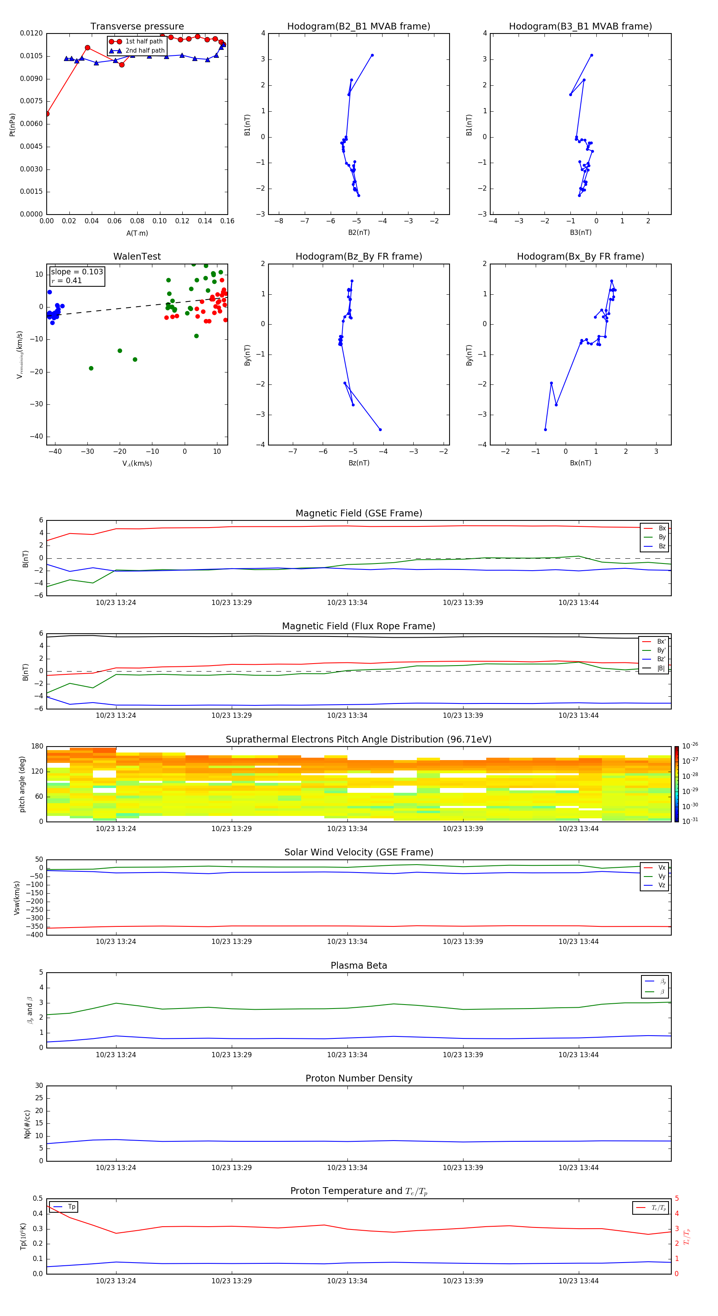Click the 'Bx' legend entry in GSE plot
The width and height of the screenshot is (718, 1316).
pyautogui.click(x=655, y=528)
